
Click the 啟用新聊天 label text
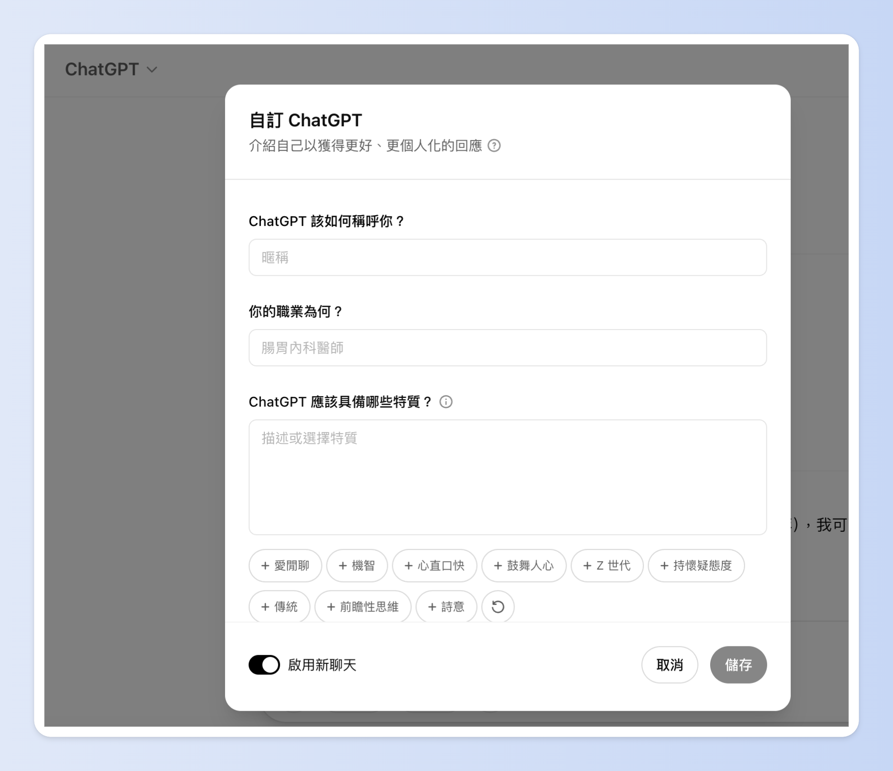click(322, 665)
